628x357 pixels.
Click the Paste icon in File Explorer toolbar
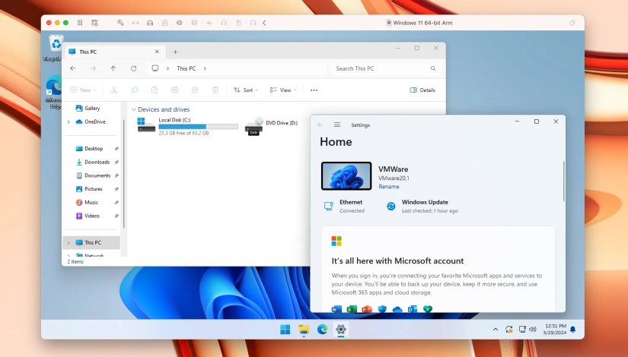click(x=155, y=90)
